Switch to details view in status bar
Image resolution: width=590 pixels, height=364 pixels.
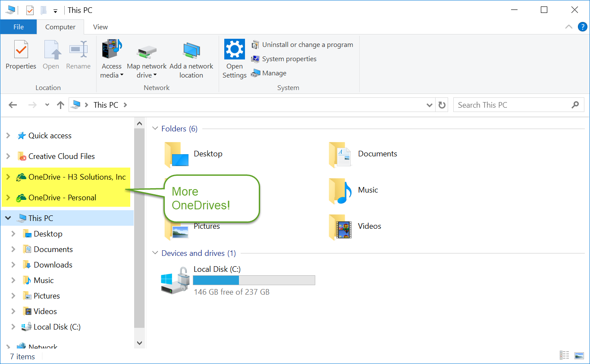tap(564, 355)
